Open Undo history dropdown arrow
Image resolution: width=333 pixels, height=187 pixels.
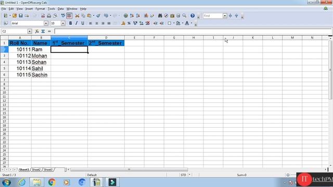(110, 16)
